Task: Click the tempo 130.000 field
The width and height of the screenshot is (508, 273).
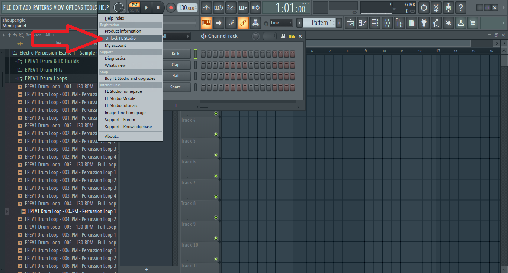Action: coord(187,8)
